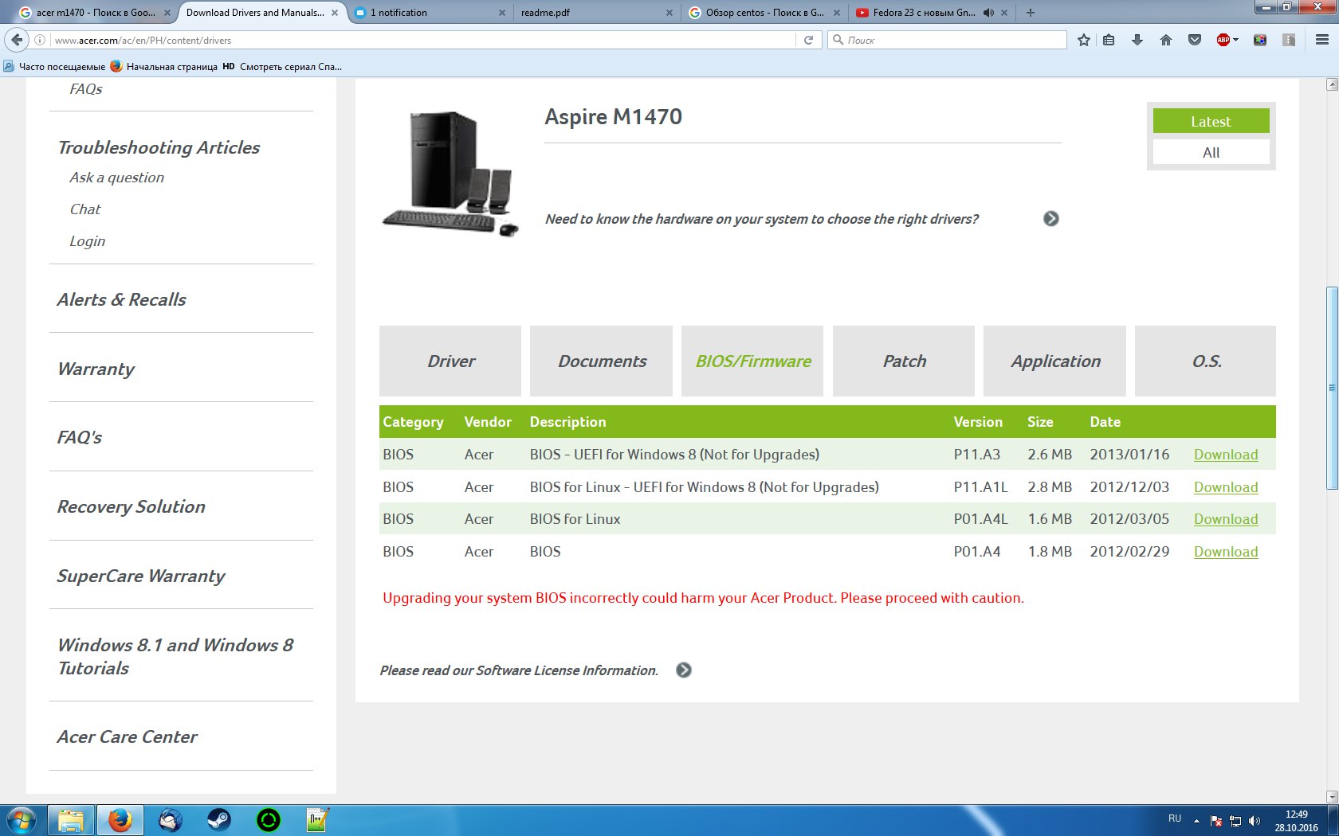Open Recovery Solution section
Screen dimensions: 1339x836
(131, 506)
